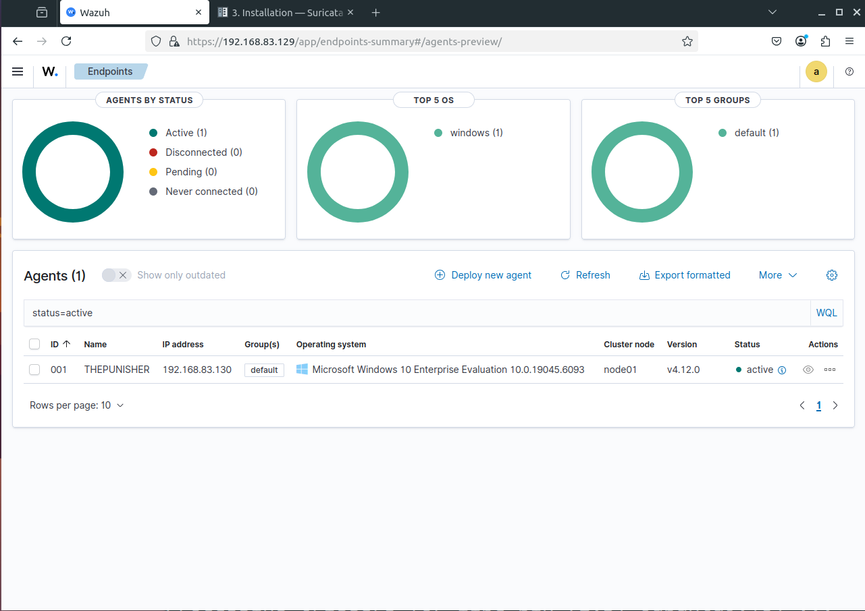The image size is (865, 611).
Task: Click the Endpoints breadcrumb
Action: pos(110,71)
